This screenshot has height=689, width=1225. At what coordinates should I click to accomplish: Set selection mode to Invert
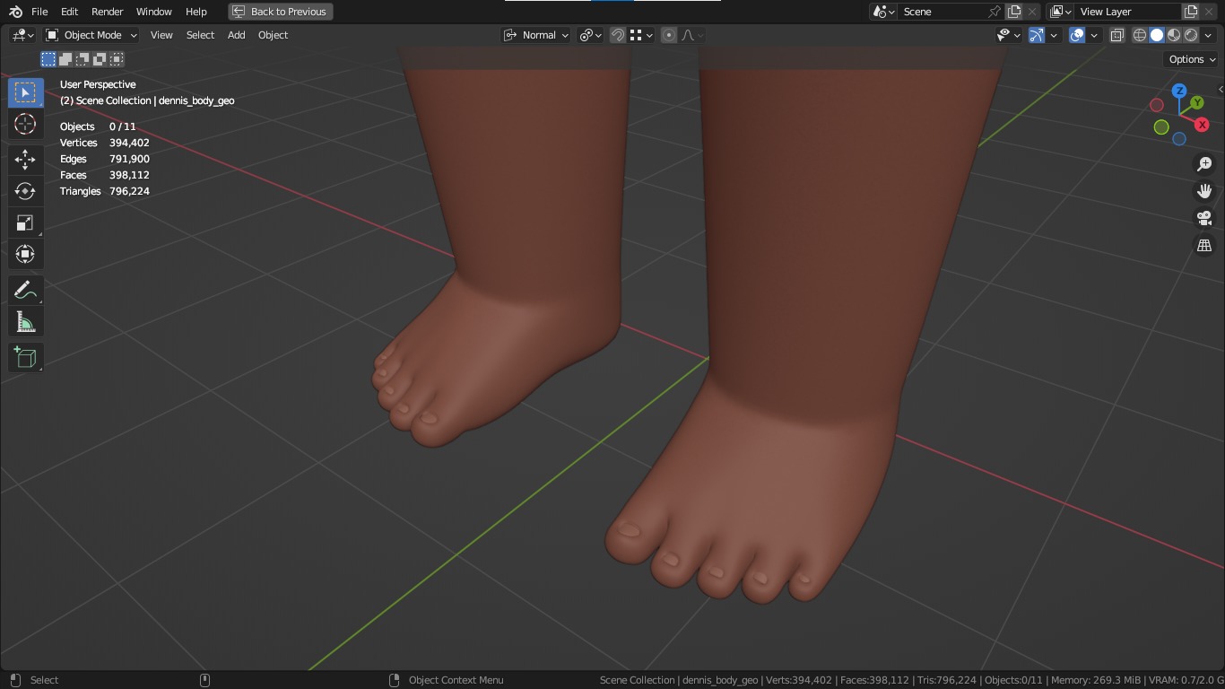pos(100,59)
